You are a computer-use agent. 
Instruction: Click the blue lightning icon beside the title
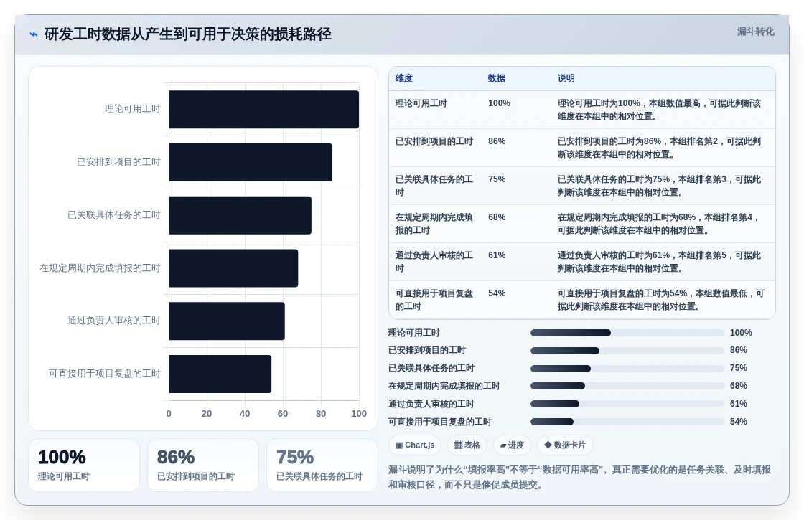click(34, 34)
